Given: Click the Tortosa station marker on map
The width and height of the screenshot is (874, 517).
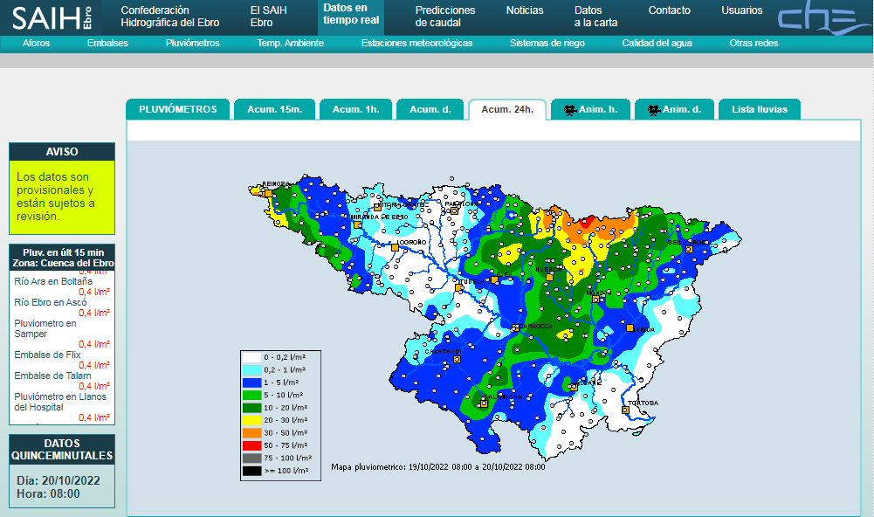Looking at the screenshot, I should 625,410.
